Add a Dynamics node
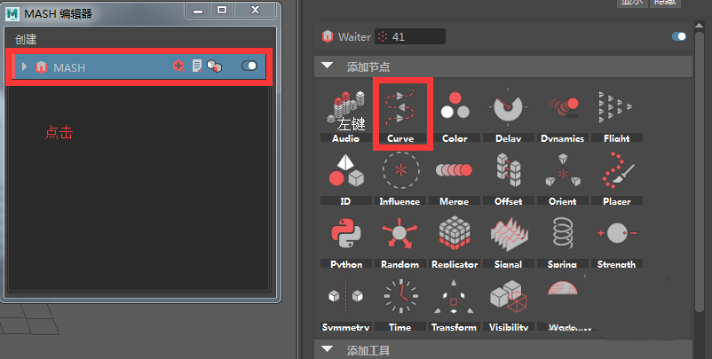Screen dimensions: 712x359 pyautogui.click(x=563, y=114)
